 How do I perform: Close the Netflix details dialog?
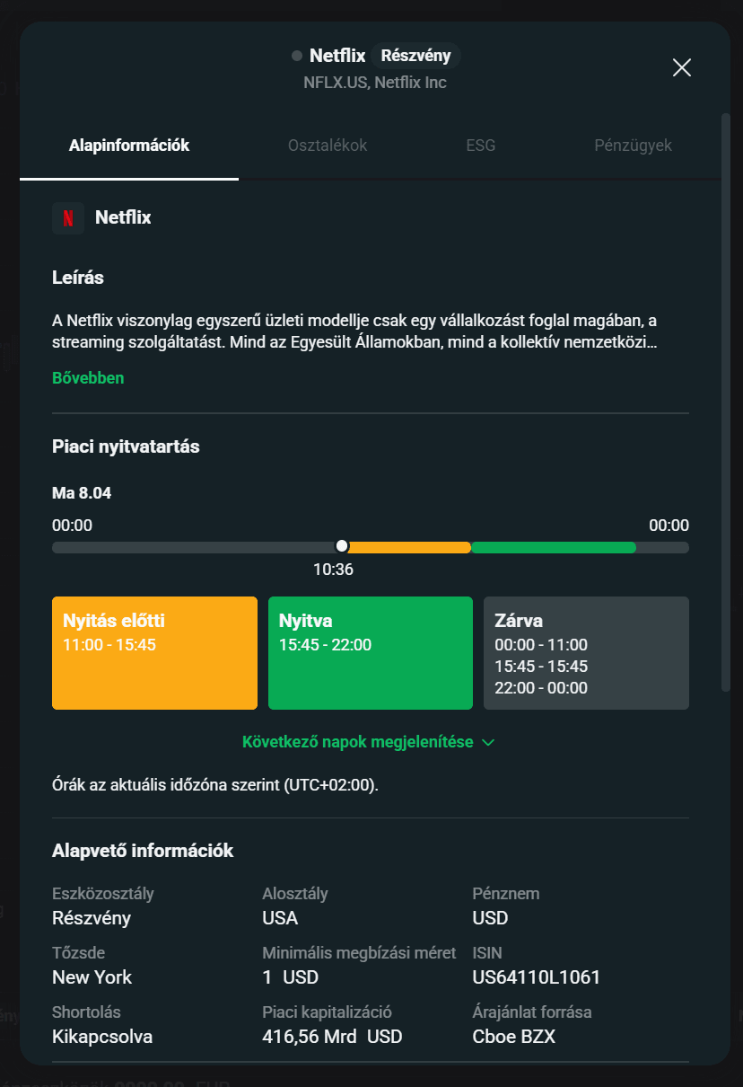coord(681,67)
